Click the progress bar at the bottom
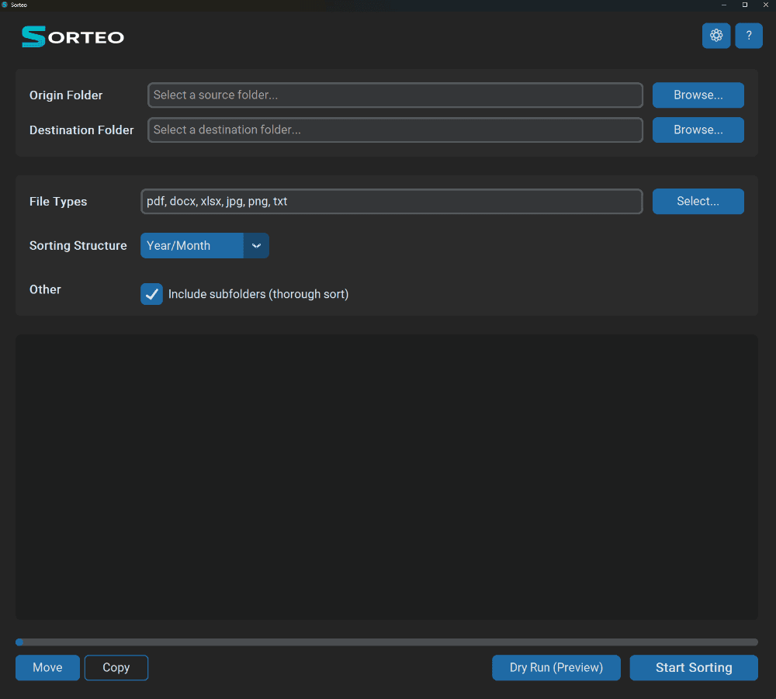This screenshot has width=776, height=699. (x=386, y=642)
